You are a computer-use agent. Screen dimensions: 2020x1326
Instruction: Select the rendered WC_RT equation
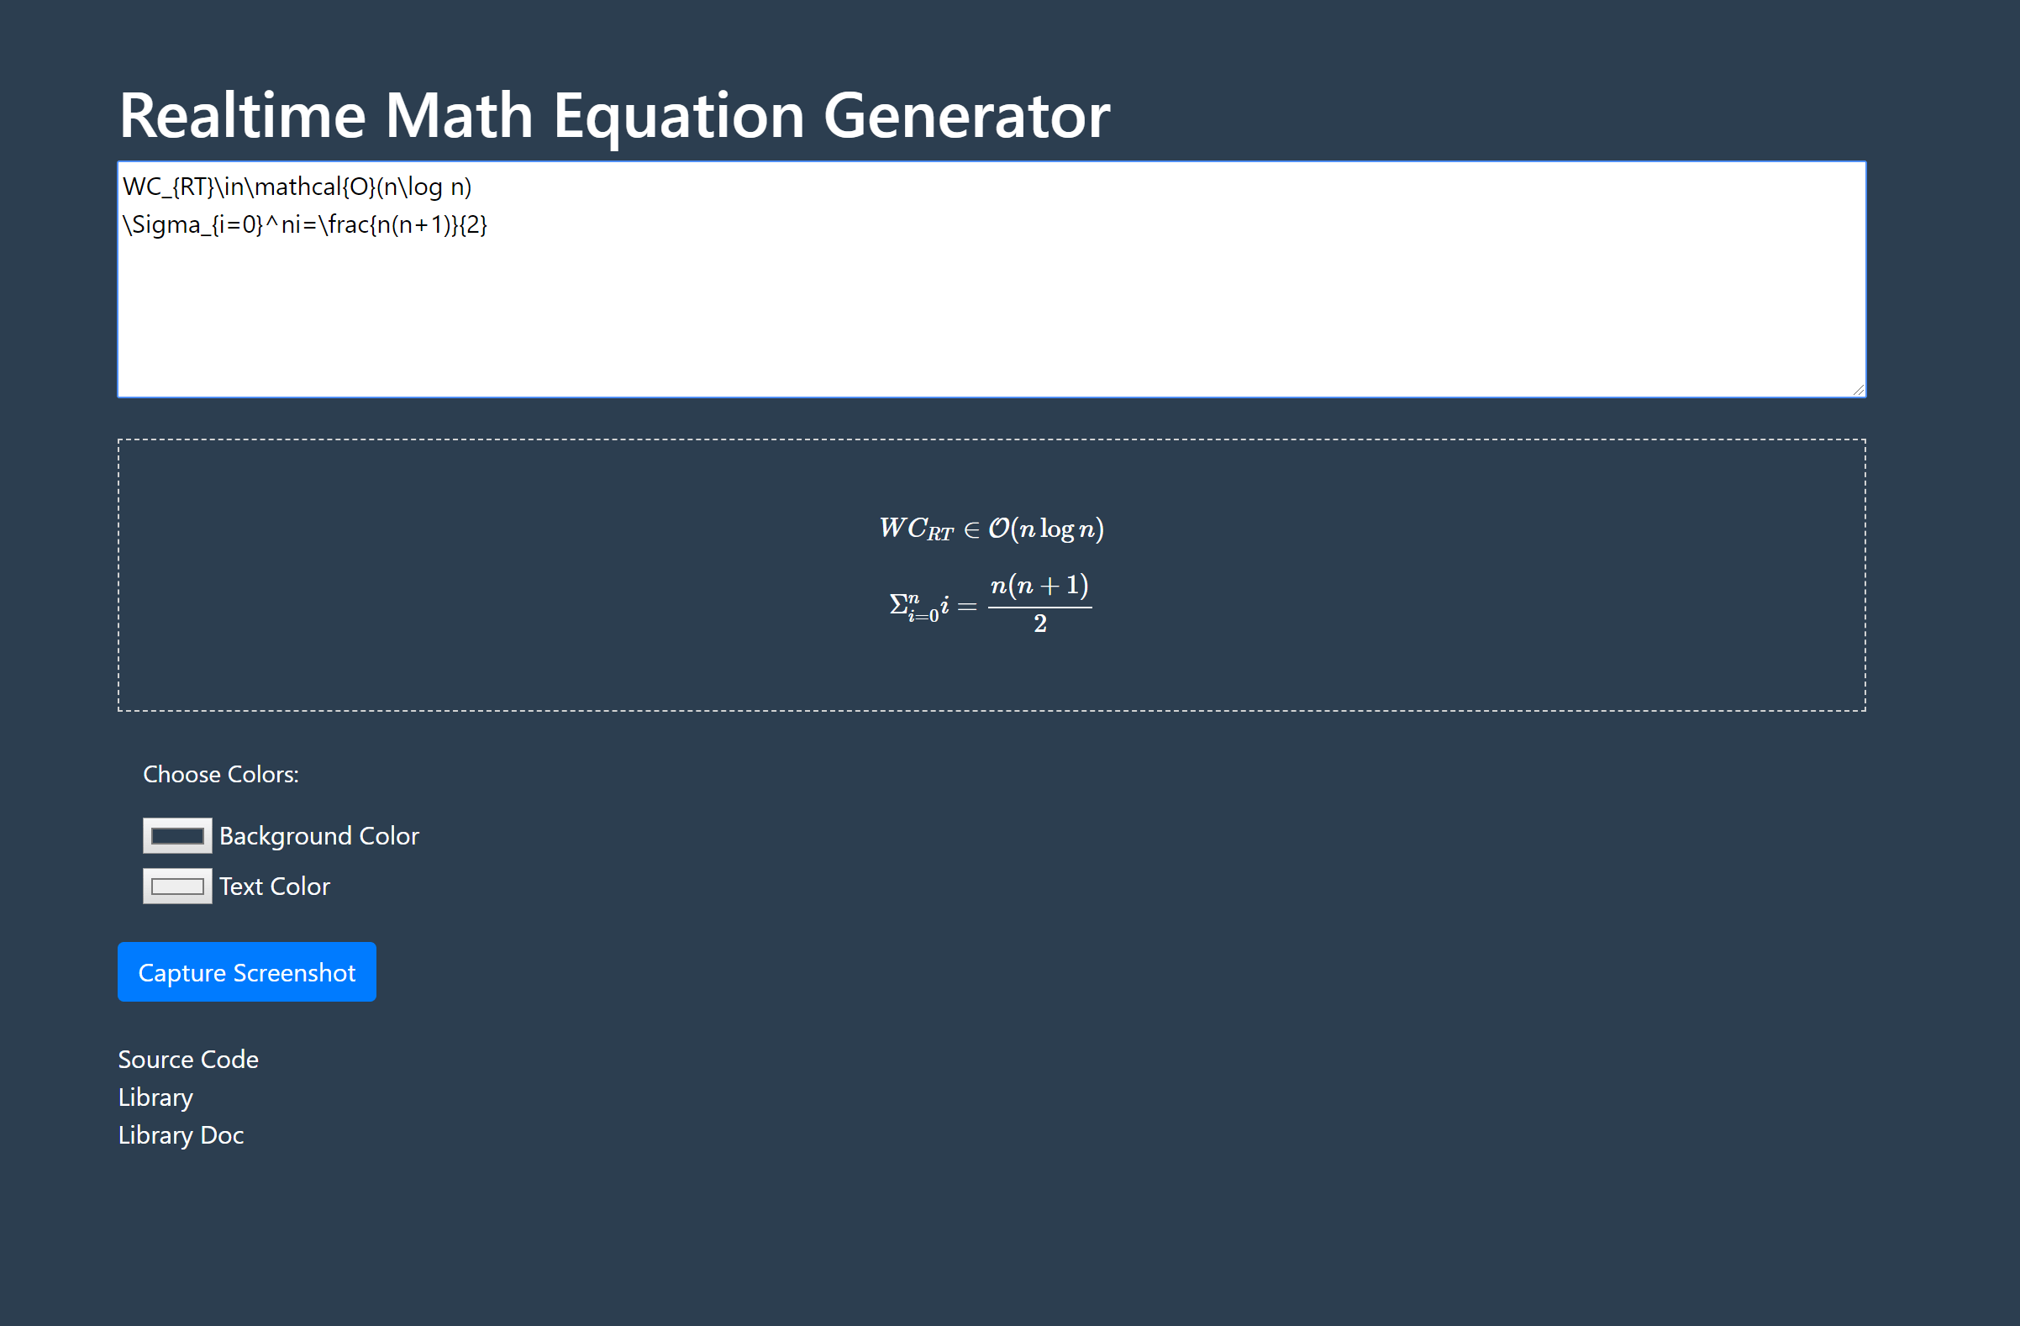[991, 527]
